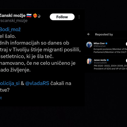Visit the @MilanZver handle
Screen dimensions: 127x127
point(100,46)
